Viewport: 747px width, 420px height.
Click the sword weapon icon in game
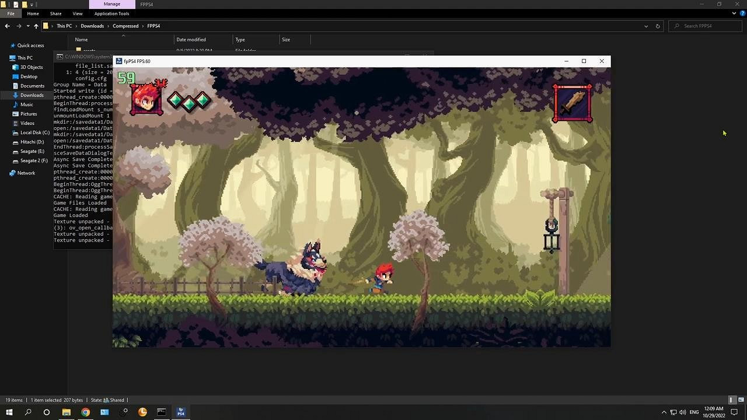[572, 104]
